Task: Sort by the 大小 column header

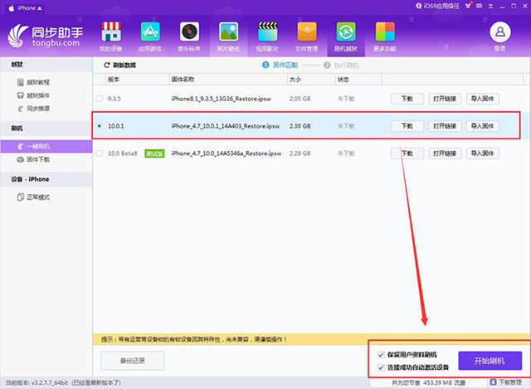Action: pos(311,80)
